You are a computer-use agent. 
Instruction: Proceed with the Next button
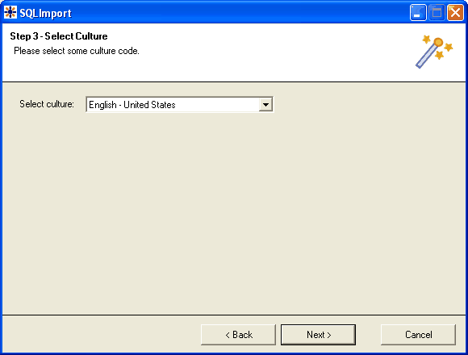318,335
